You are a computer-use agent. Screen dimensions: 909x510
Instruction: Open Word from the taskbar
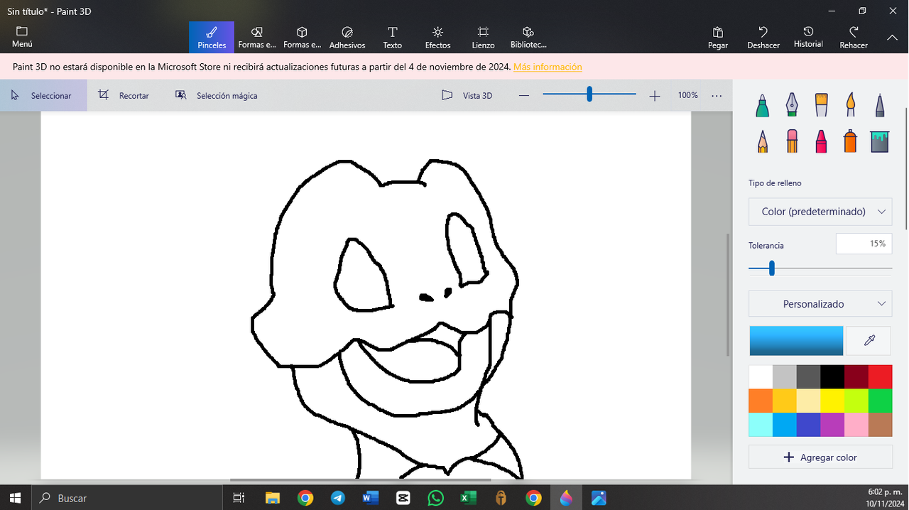(371, 498)
